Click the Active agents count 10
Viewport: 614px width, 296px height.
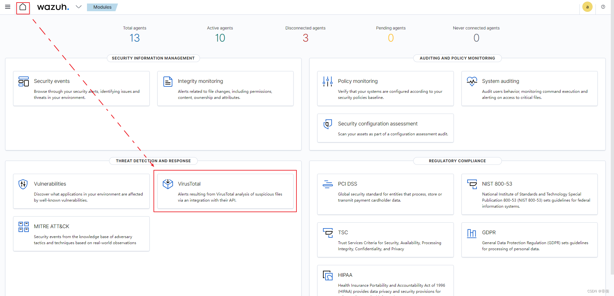tap(220, 38)
